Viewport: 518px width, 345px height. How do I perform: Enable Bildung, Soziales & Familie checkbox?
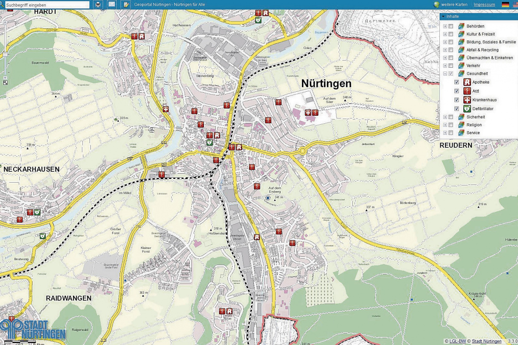(451, 42)
